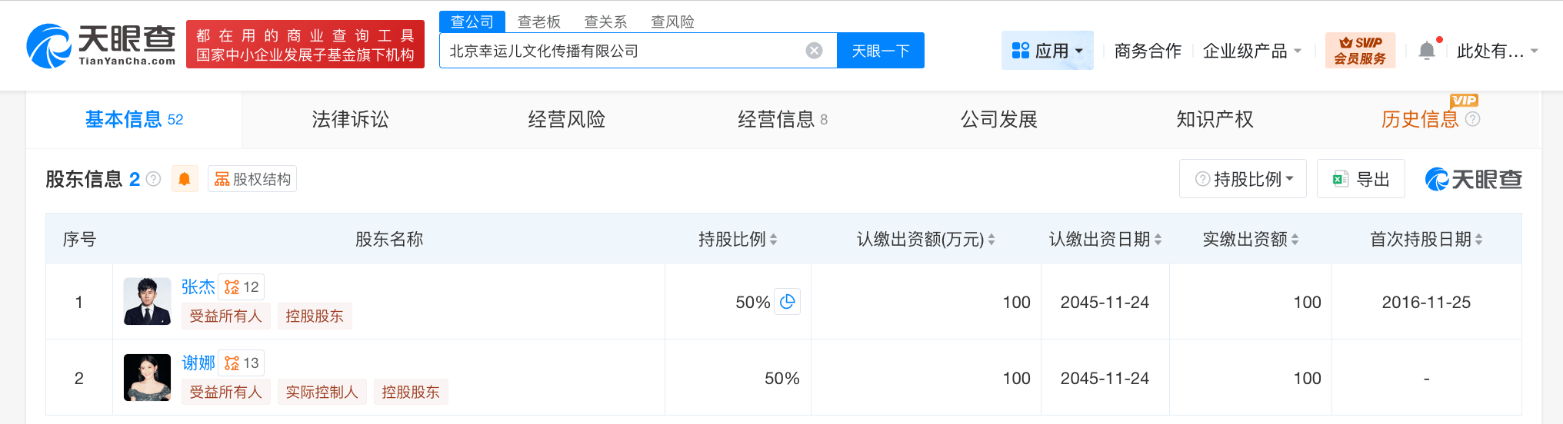Expand the 企业级产品 menu

point(1251,51)
